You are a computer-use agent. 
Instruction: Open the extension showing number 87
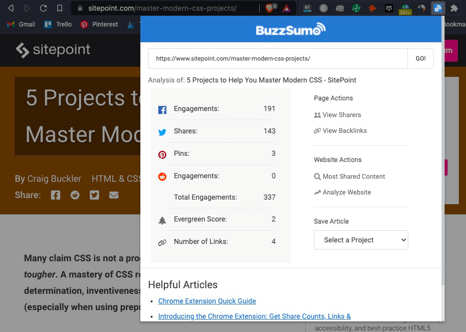coord(307,8)
